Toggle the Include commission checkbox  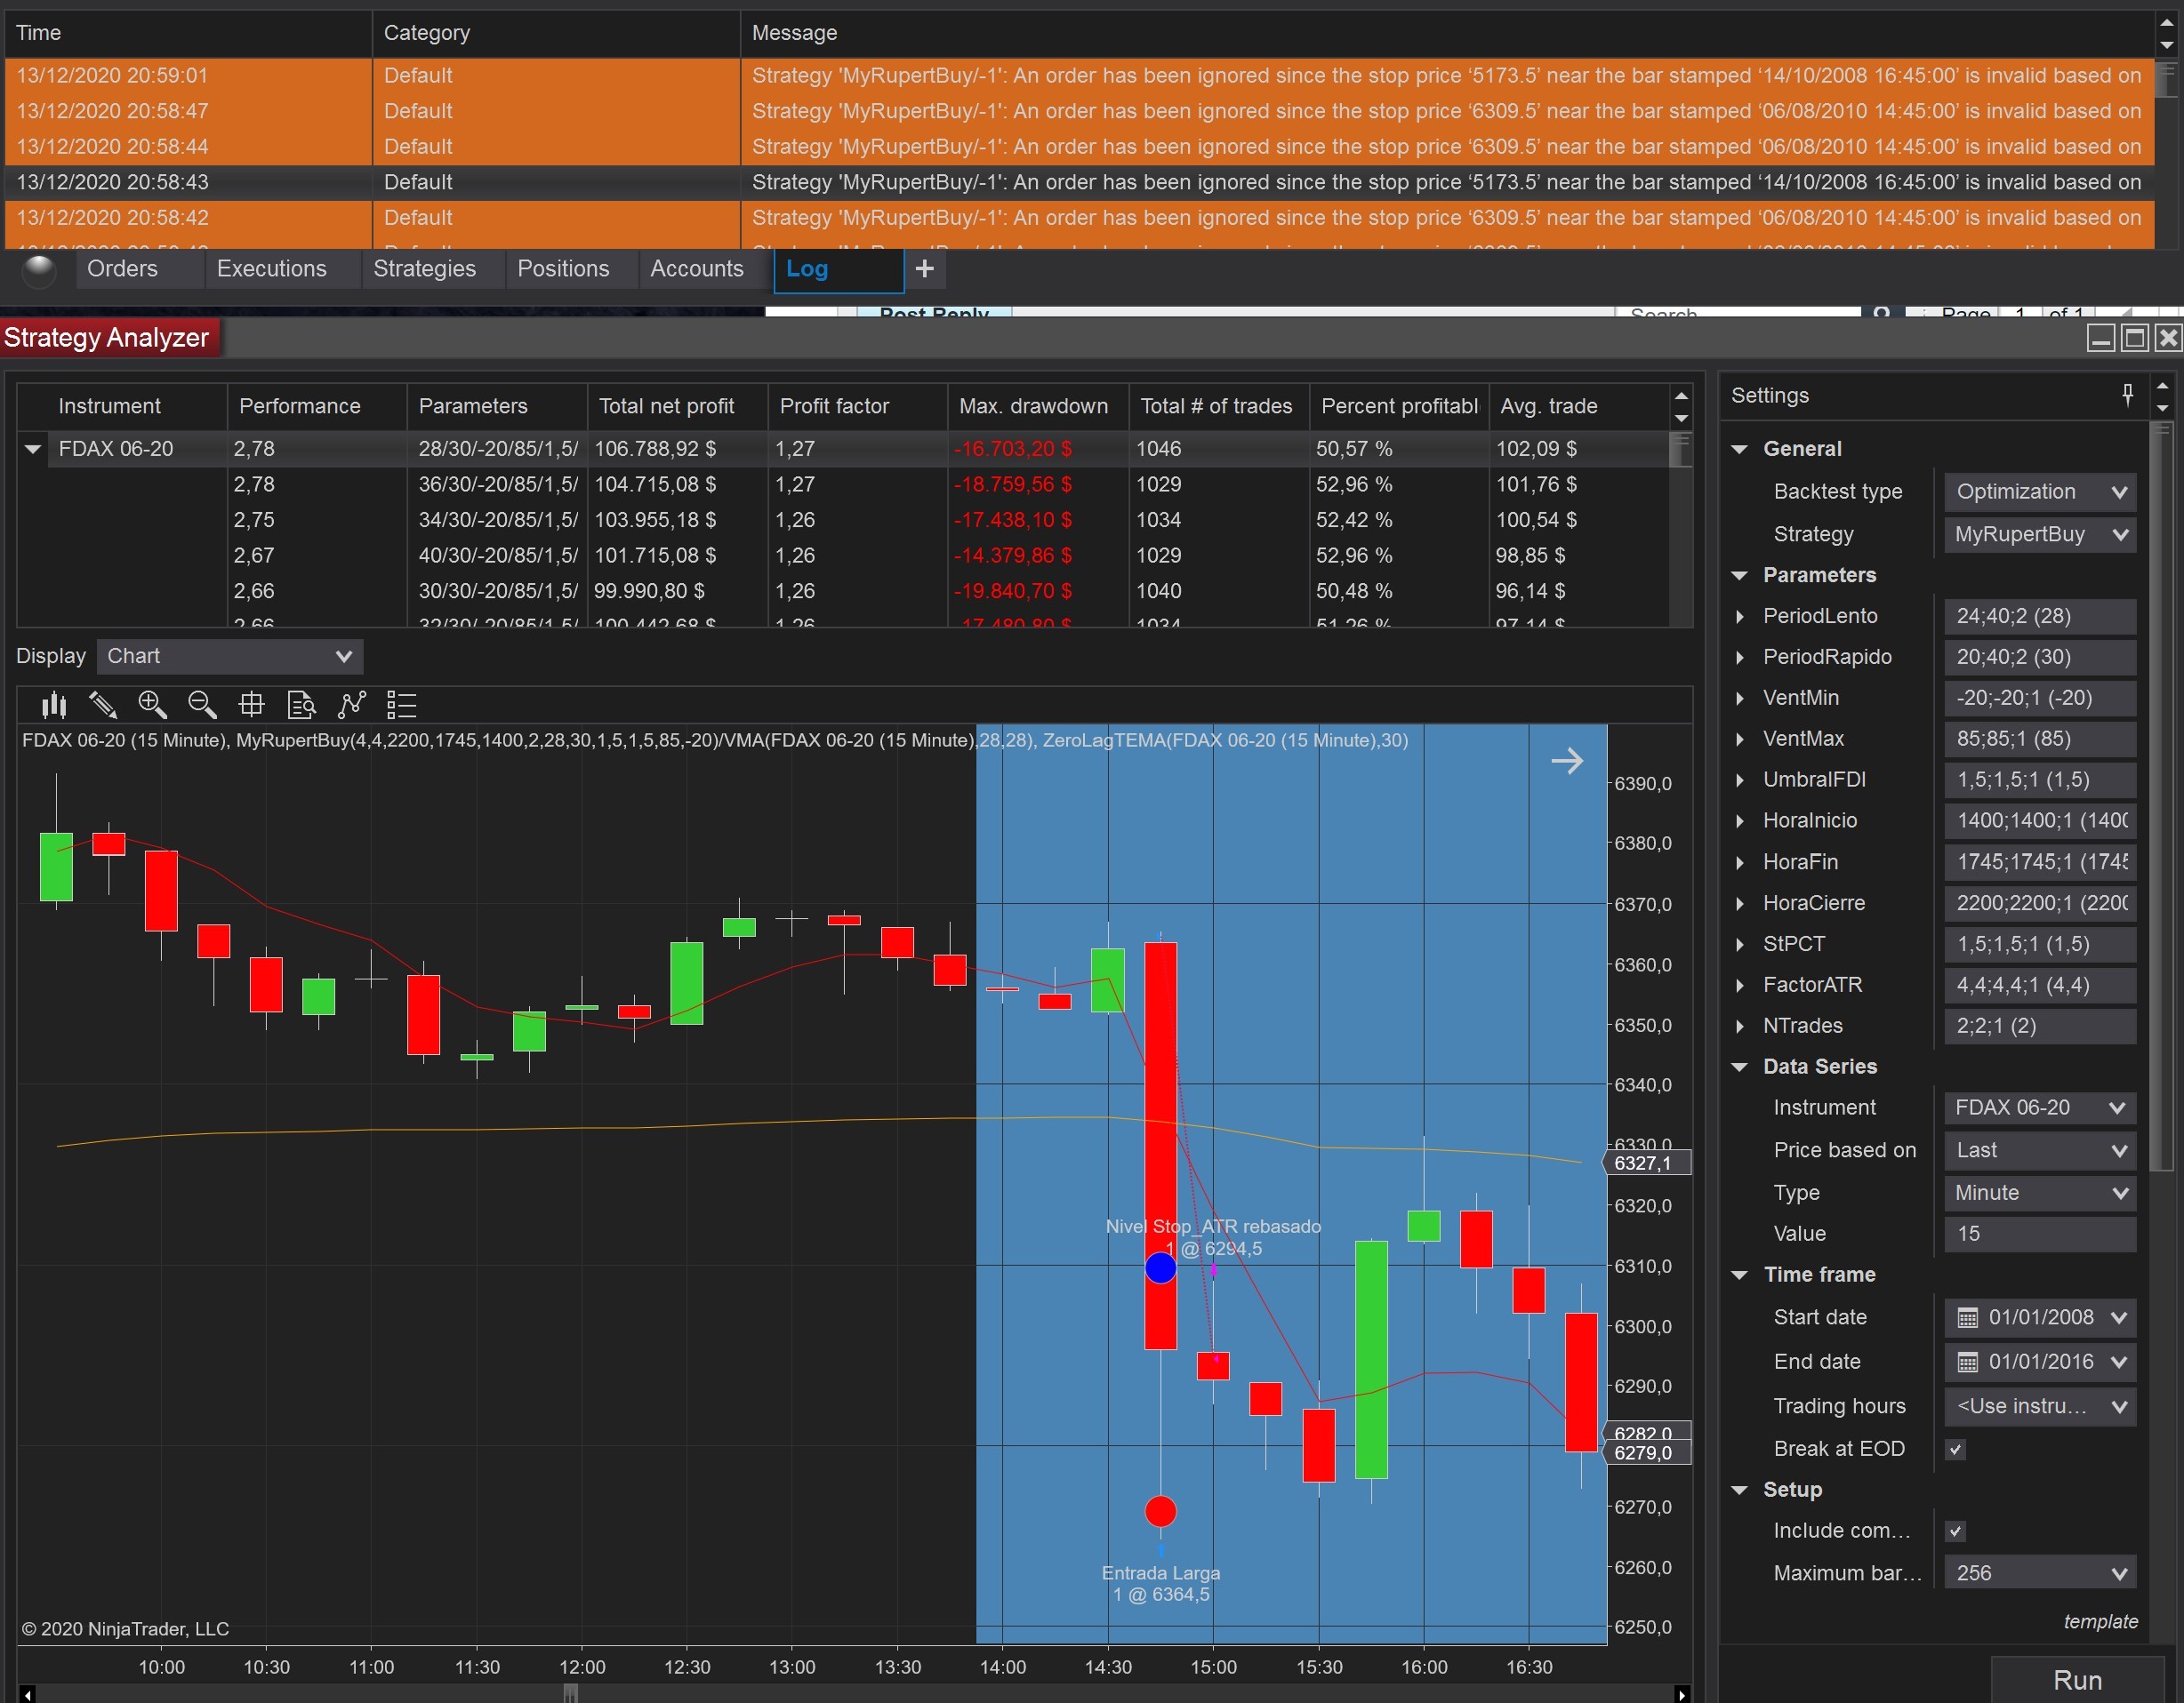point(1955,1531)
